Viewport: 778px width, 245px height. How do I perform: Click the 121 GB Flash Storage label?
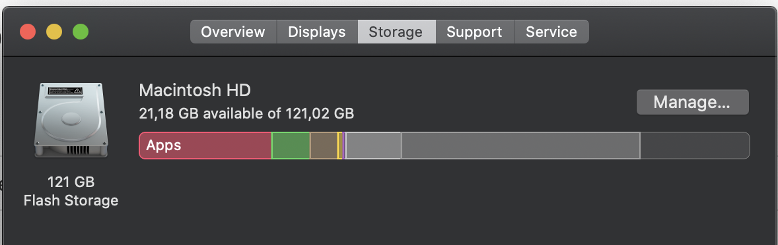(71, 191)
